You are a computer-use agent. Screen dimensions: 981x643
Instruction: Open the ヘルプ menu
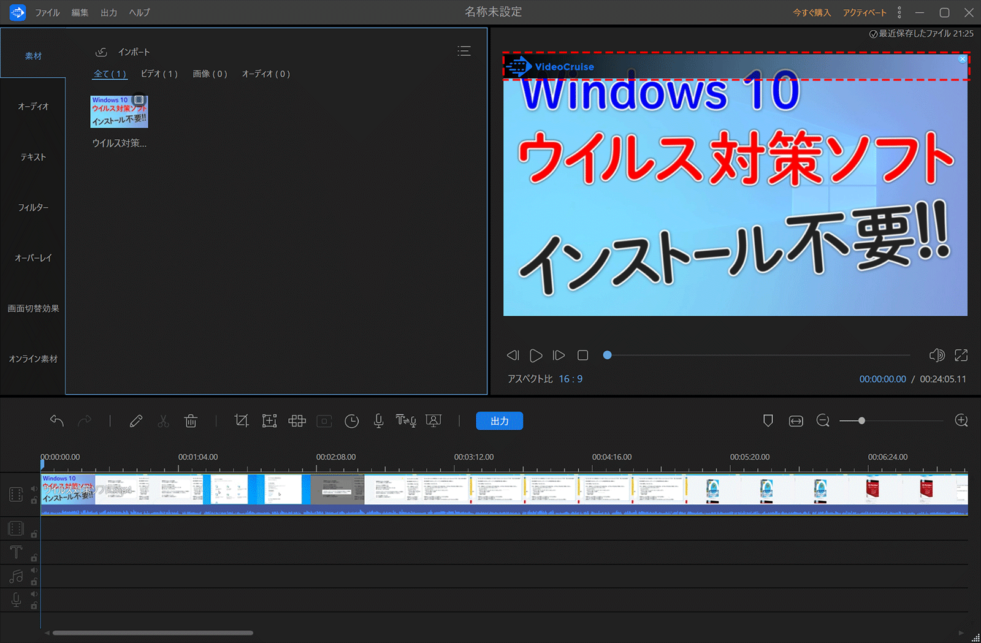pos(139,12)
